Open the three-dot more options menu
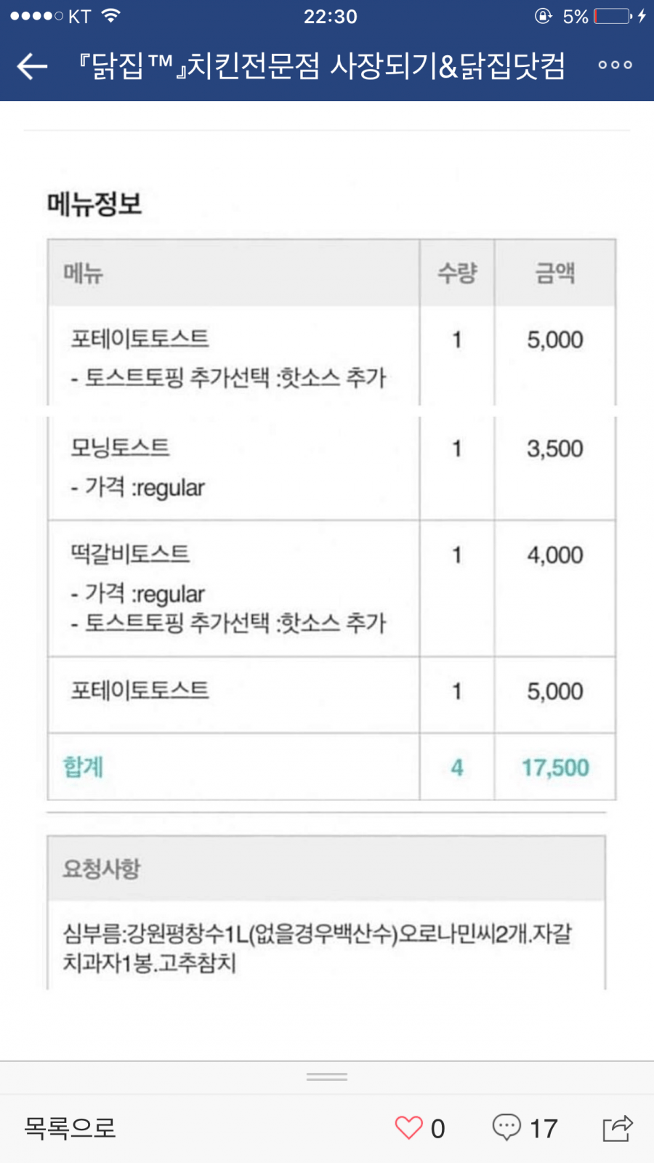 point(615,65)
